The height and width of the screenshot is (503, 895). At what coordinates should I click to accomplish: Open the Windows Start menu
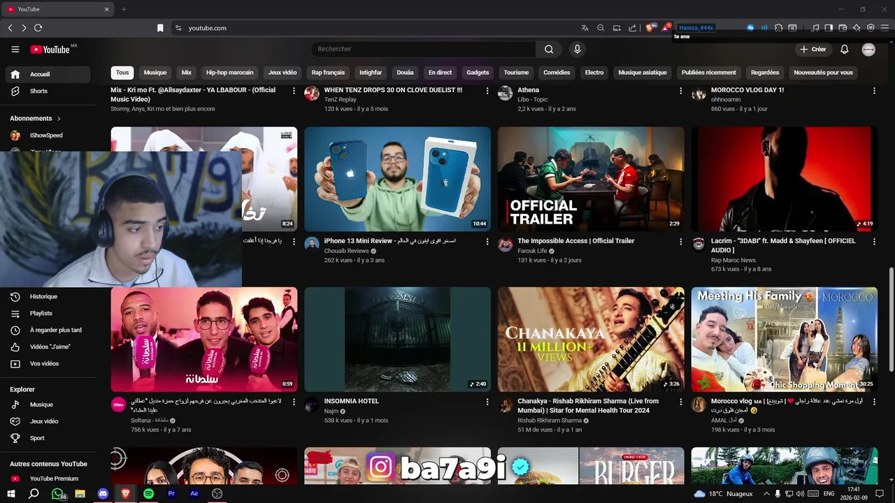click(x=11, y=493)
